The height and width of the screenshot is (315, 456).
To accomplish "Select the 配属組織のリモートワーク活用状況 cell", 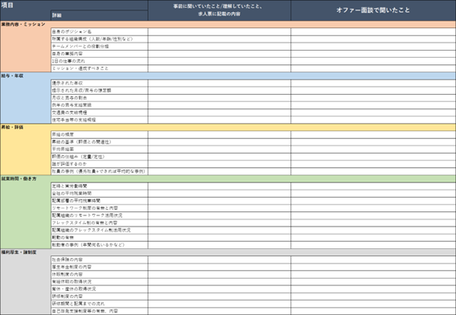I will [99, 215].
